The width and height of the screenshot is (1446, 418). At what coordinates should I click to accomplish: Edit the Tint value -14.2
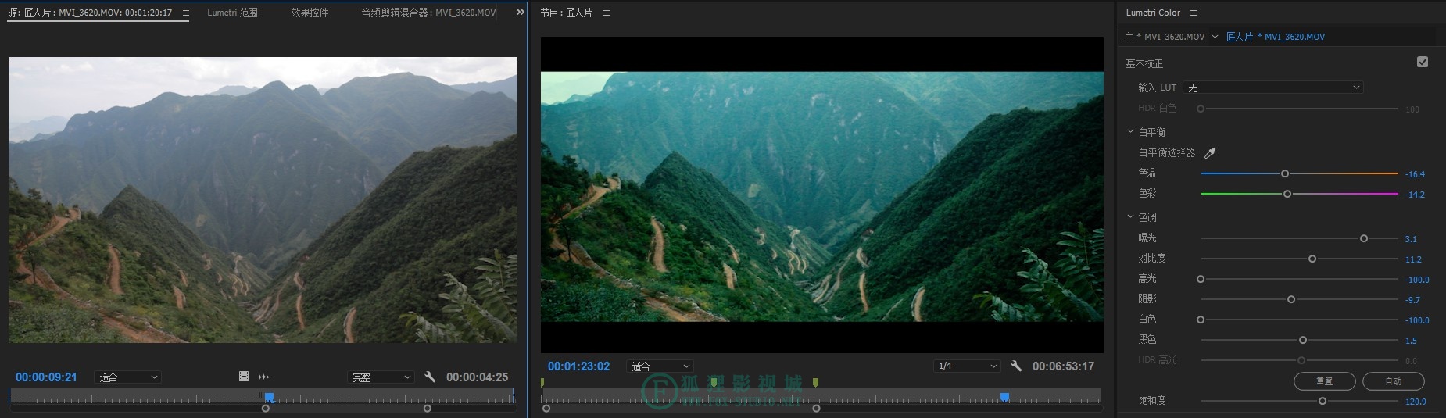point(1415,195)
